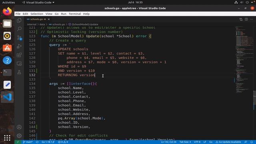The height and width of the screenshot is (144, 256).
Task: Open the Text Editor from the dock
Action: click(7, 85)
